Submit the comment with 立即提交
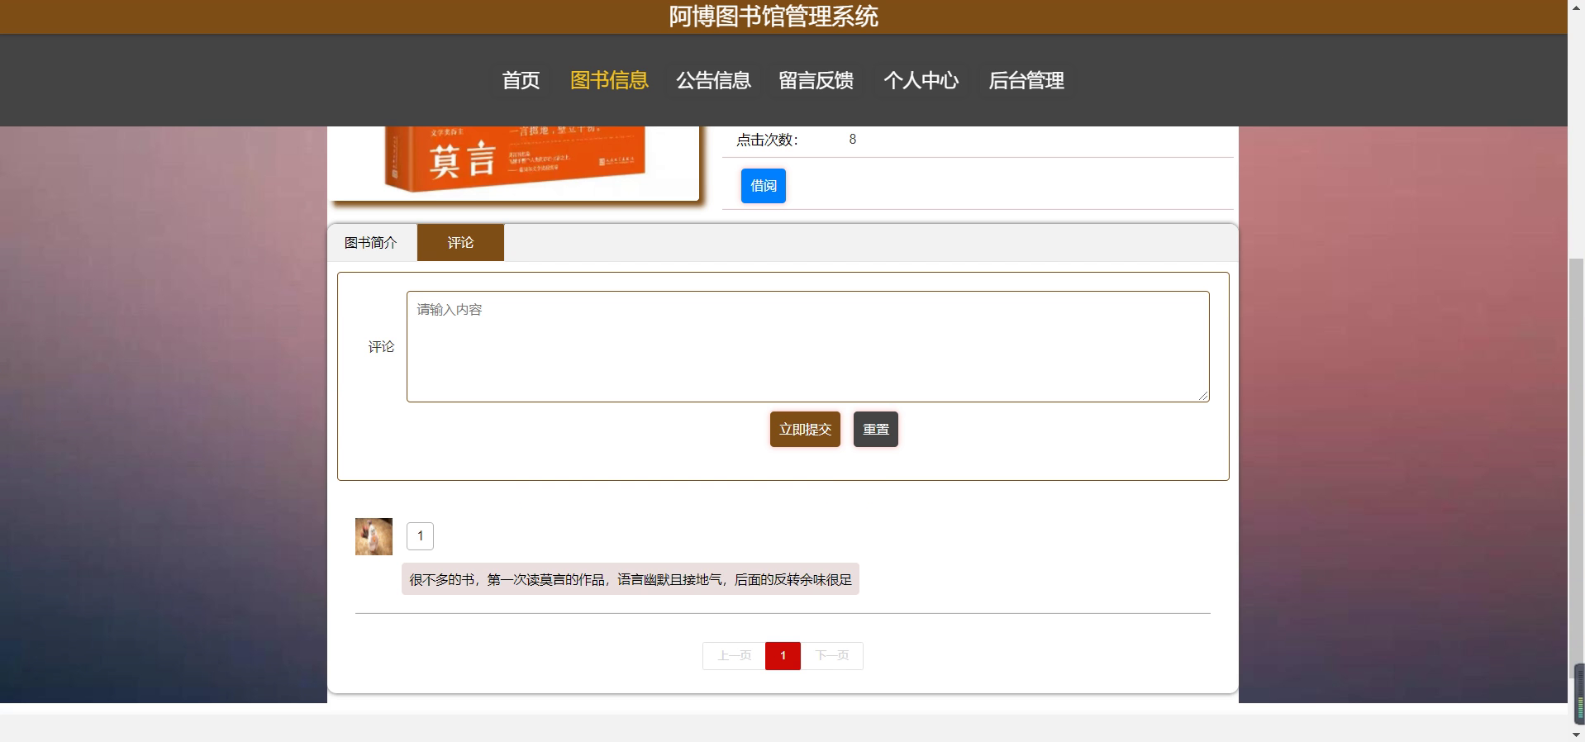This screenshot has width=1585, height=742. coord(805,430)
